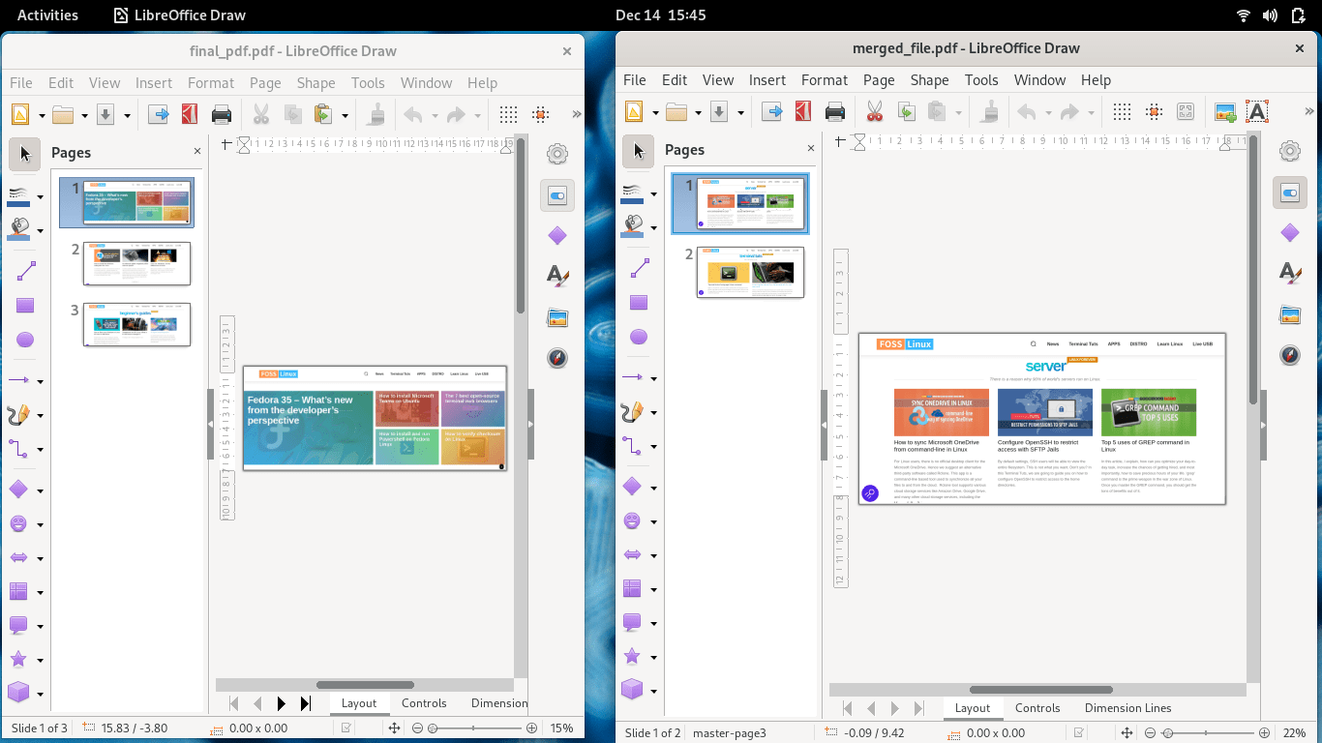Image resolution: width=1322 pixels, height=743 pixels.
Task: Click Export as PDF icon in merged_file window
Action: click(802, 112)
